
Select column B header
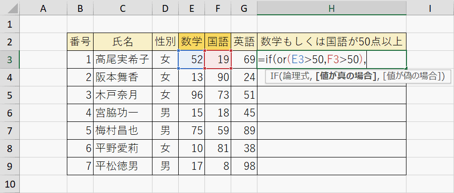[80, 9]
